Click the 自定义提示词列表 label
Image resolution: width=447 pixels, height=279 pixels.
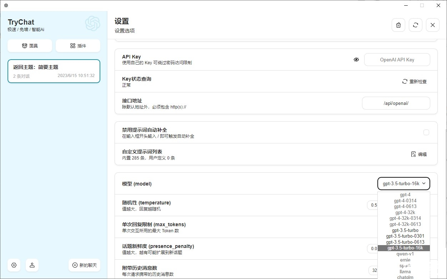142,152
